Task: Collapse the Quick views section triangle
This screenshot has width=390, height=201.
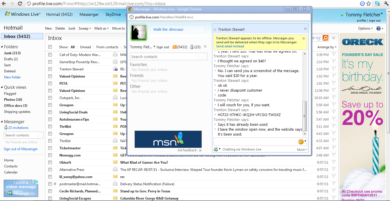Action: [2, 87]
